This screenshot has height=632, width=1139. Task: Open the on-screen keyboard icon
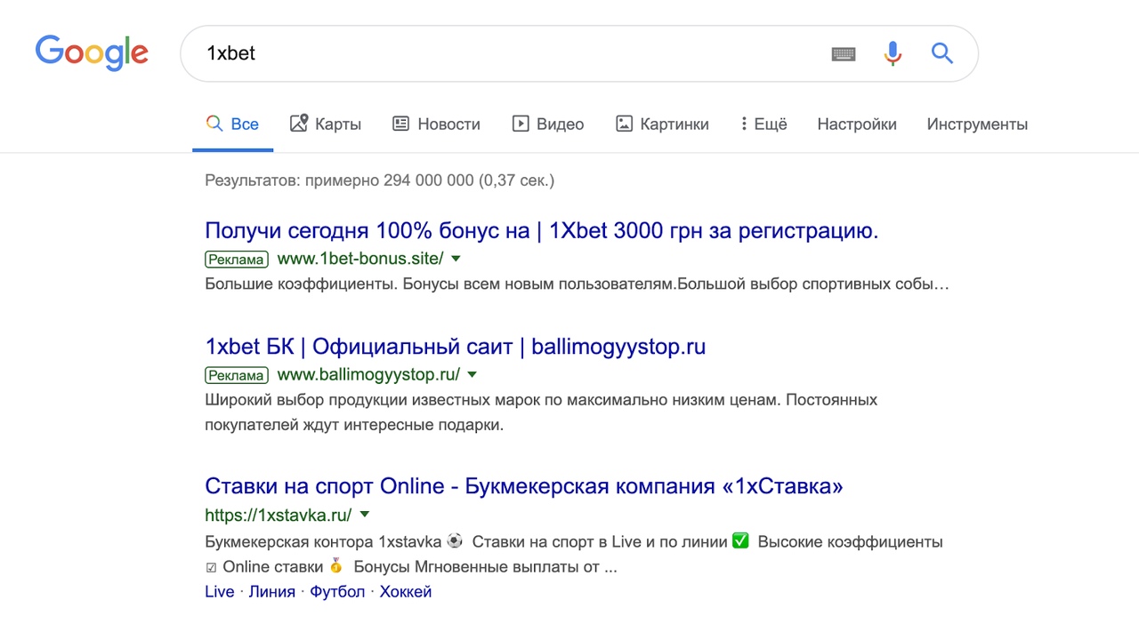tap(844, 54)
